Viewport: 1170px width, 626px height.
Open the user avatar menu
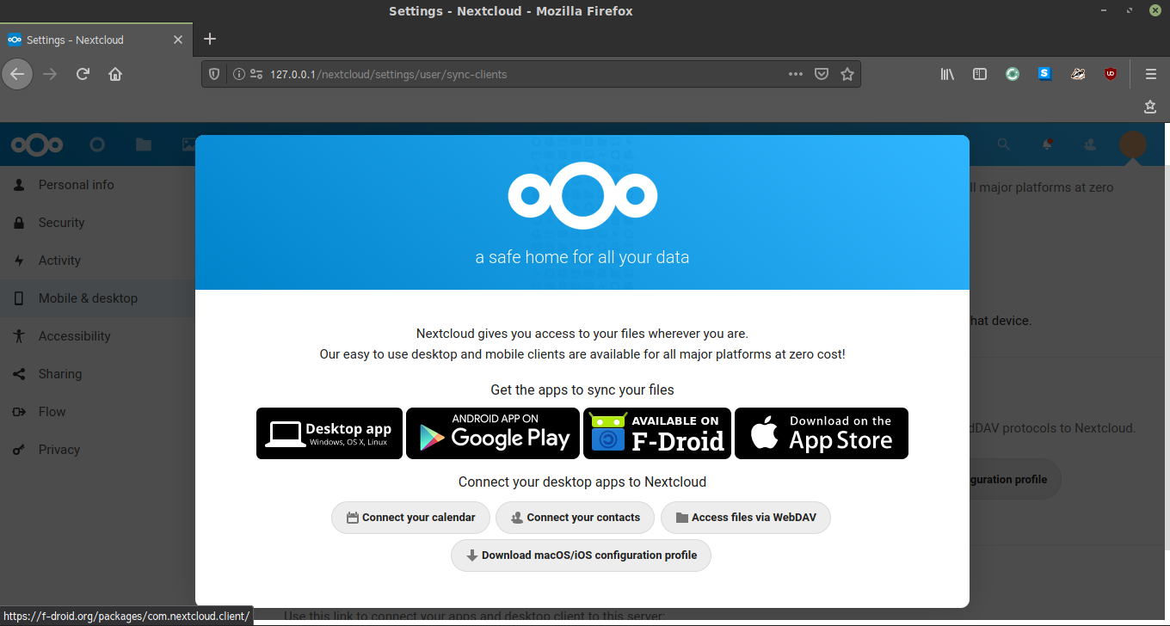click(x=1133, y=144)
